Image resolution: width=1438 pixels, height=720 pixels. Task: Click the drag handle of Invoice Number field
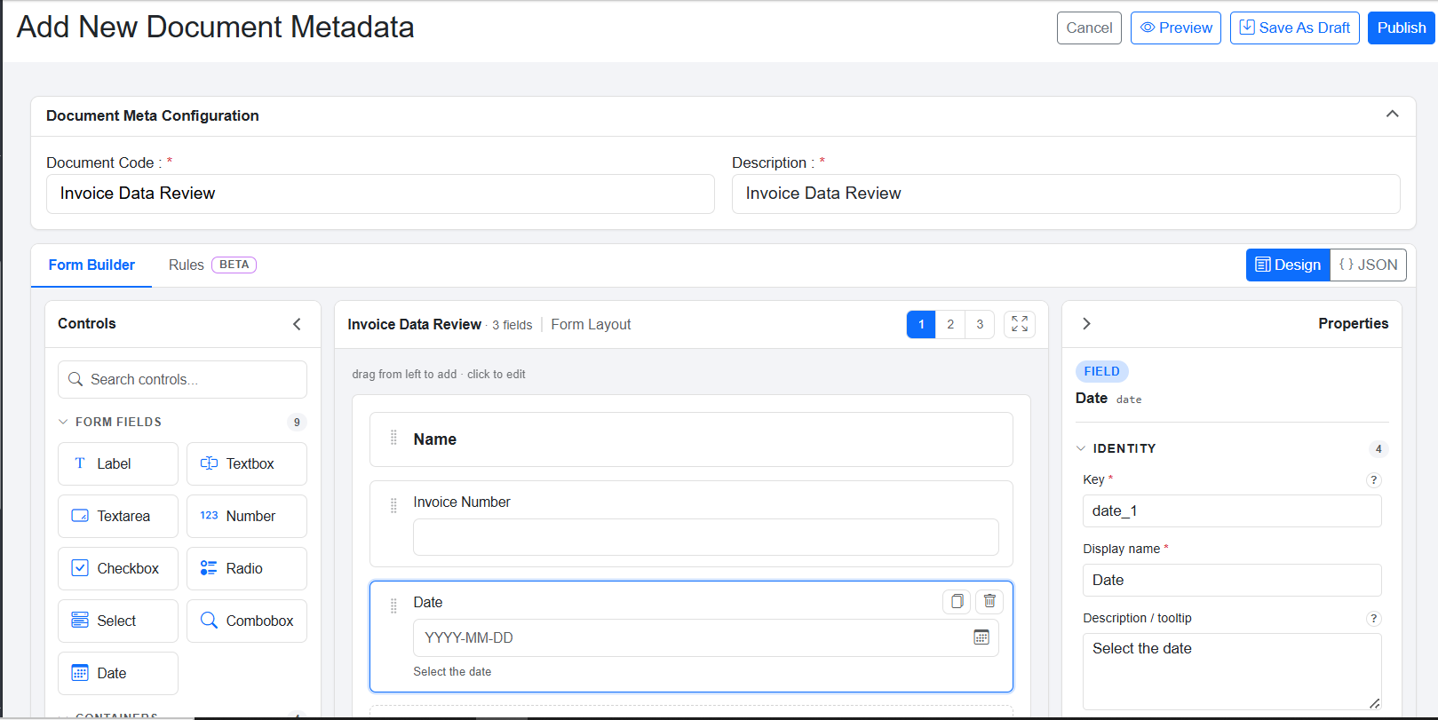coord(393,505)
